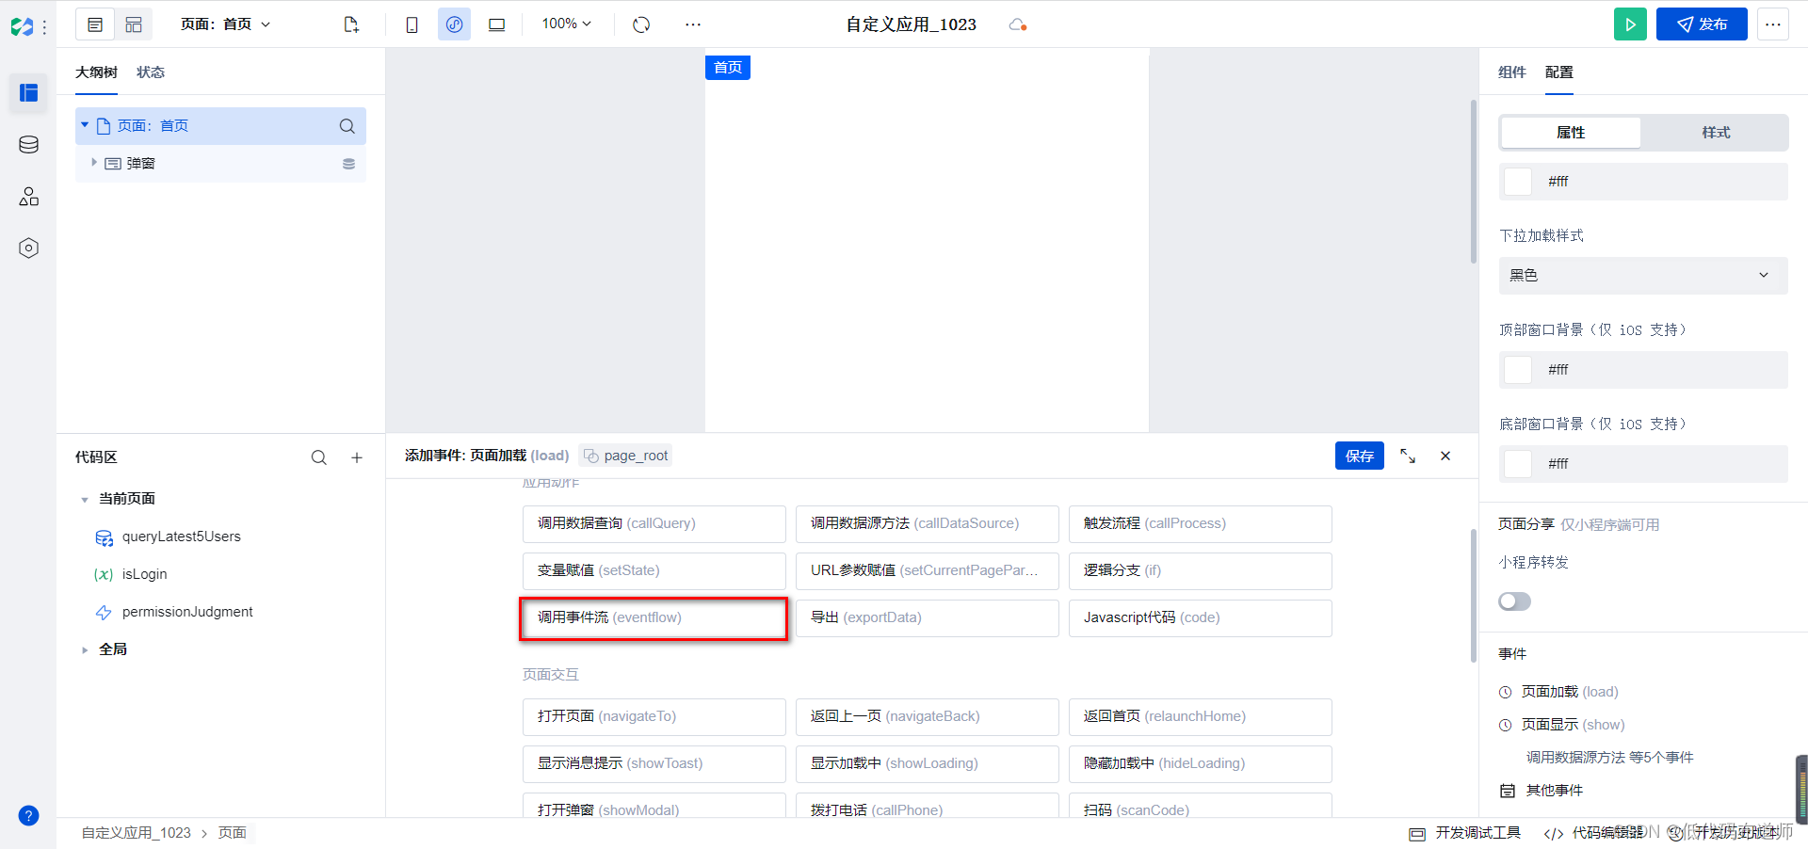The width and height of the screenshot is (1808, 849).
Task: Toggle the 小程序转发 switch
Action: pos(1515,601)
